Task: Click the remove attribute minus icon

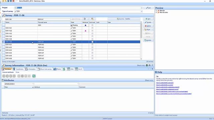Action: click(x=22, y=76)
